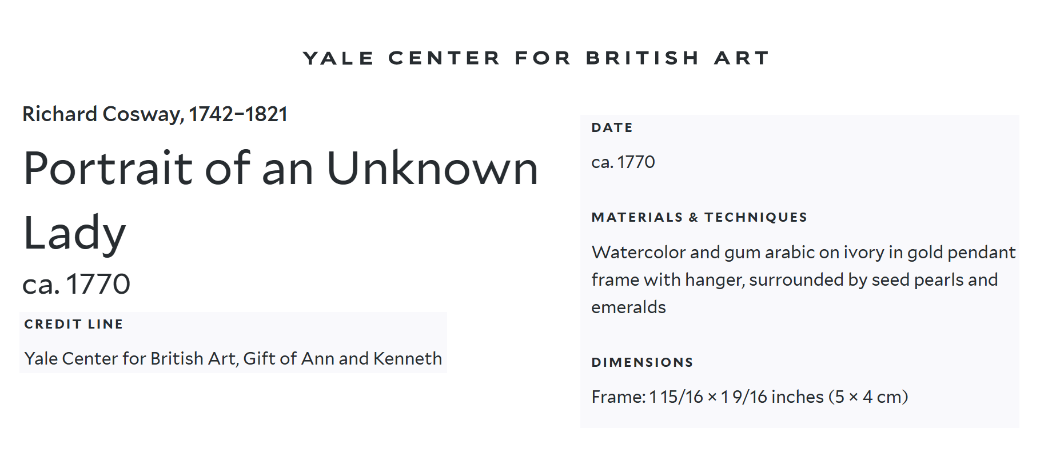Image resolution: width=1060 pixels, height=468 pixels.
Task: Click the '(5 × 4 cm)' metric measurement
Action: tap(868, 397)
